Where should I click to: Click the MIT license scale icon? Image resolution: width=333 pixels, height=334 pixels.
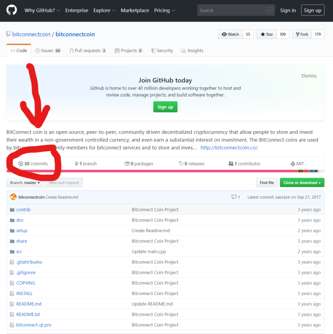click(x=293, y=163)
